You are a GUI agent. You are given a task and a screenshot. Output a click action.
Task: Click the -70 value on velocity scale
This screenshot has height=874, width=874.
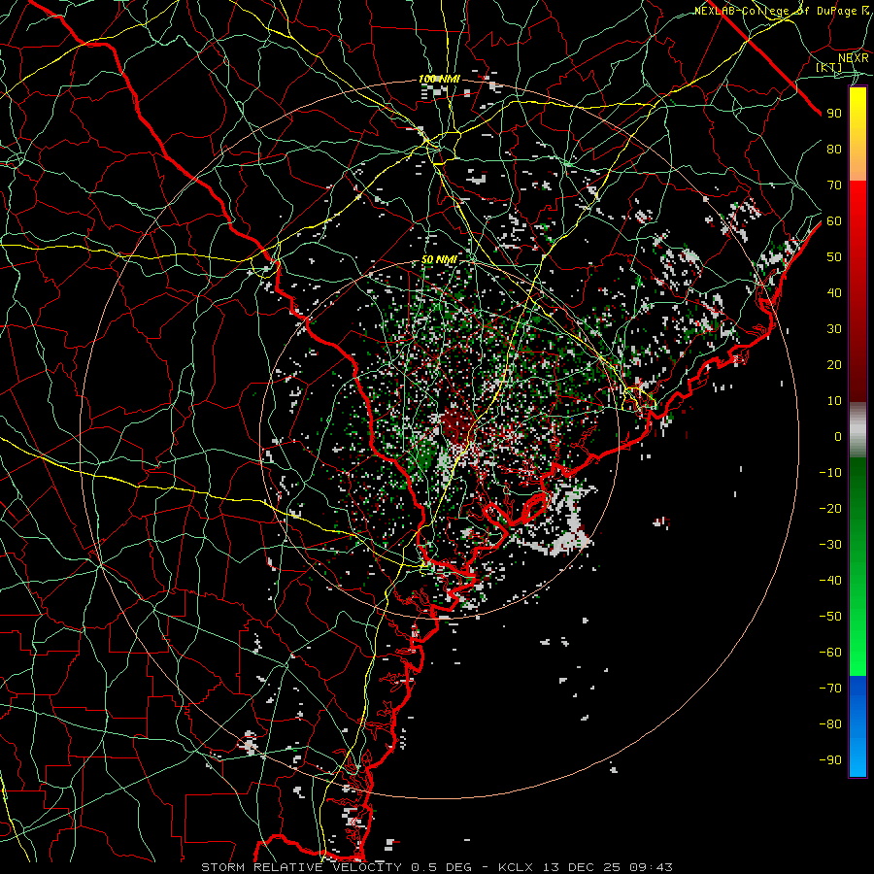(x=830, y=689)
